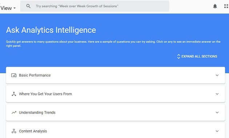Open the apps grid icon
Screen dimensions: 229x138
226,6
